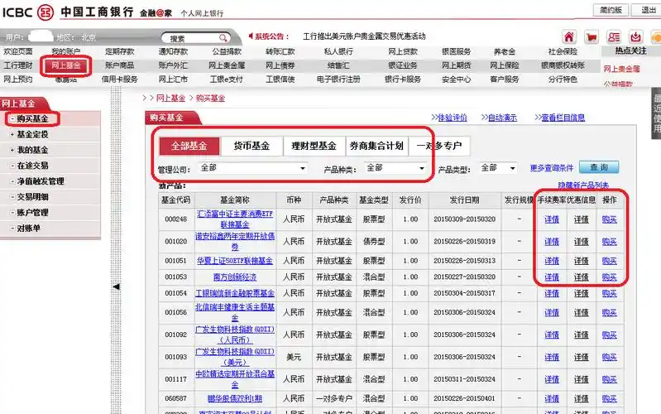The height and width of the screenshot is (414, 661).
Task: Click 购买 for fund 000248
Action: pyautogui.click(x=610, y=219)
